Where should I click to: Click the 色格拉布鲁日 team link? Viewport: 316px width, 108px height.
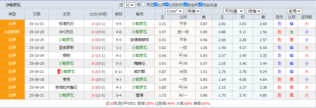(66, 88)
